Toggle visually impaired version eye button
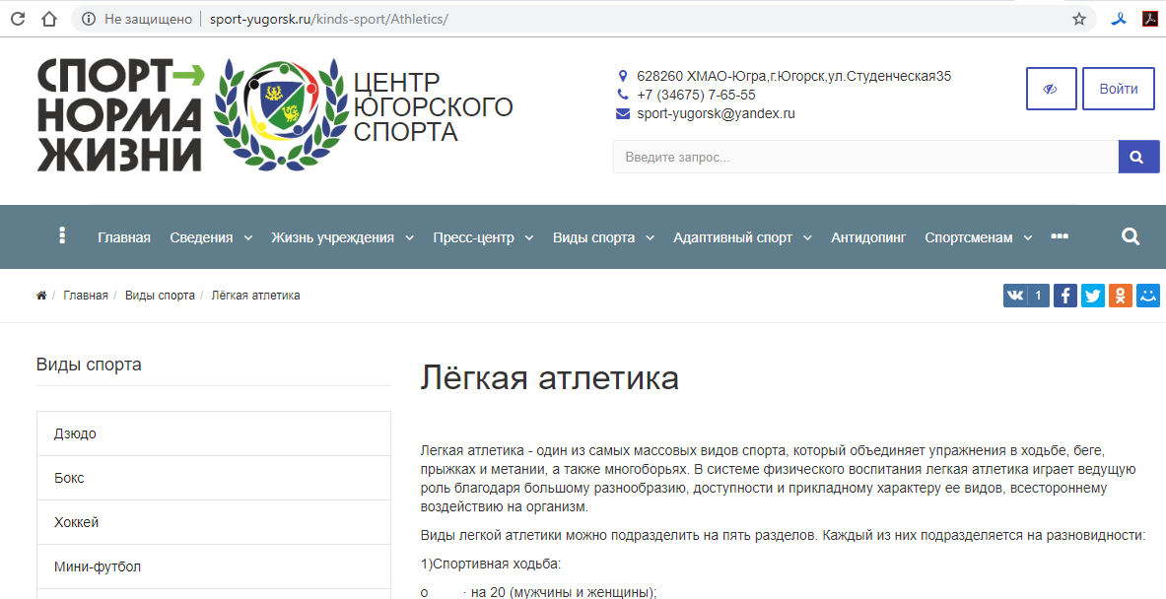The width and height of the screenshot is (1166, 599). pyautogui.click(x=1050, y=90)
